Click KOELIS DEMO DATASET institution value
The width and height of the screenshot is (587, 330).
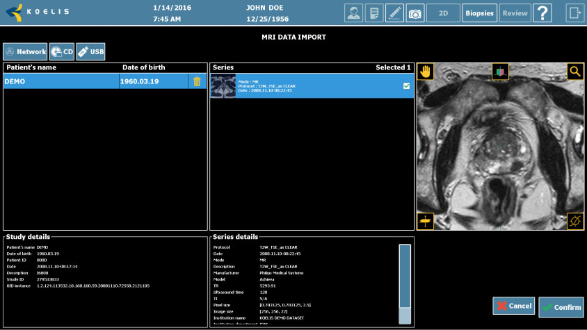point(282,318)
